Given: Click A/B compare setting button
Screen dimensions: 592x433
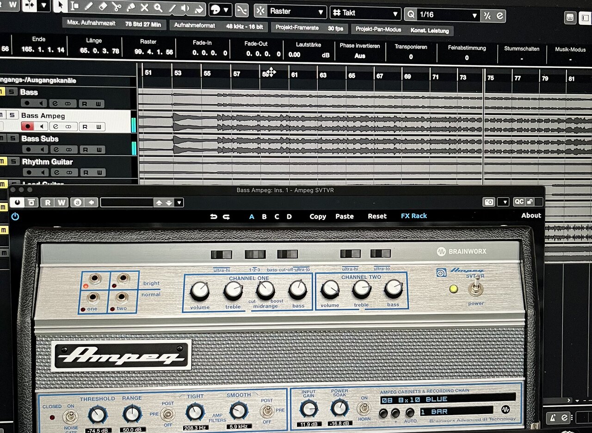Looking at the screenshot, I should pos(78,202).
